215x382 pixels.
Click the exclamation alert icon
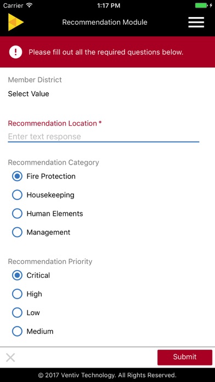15,52
